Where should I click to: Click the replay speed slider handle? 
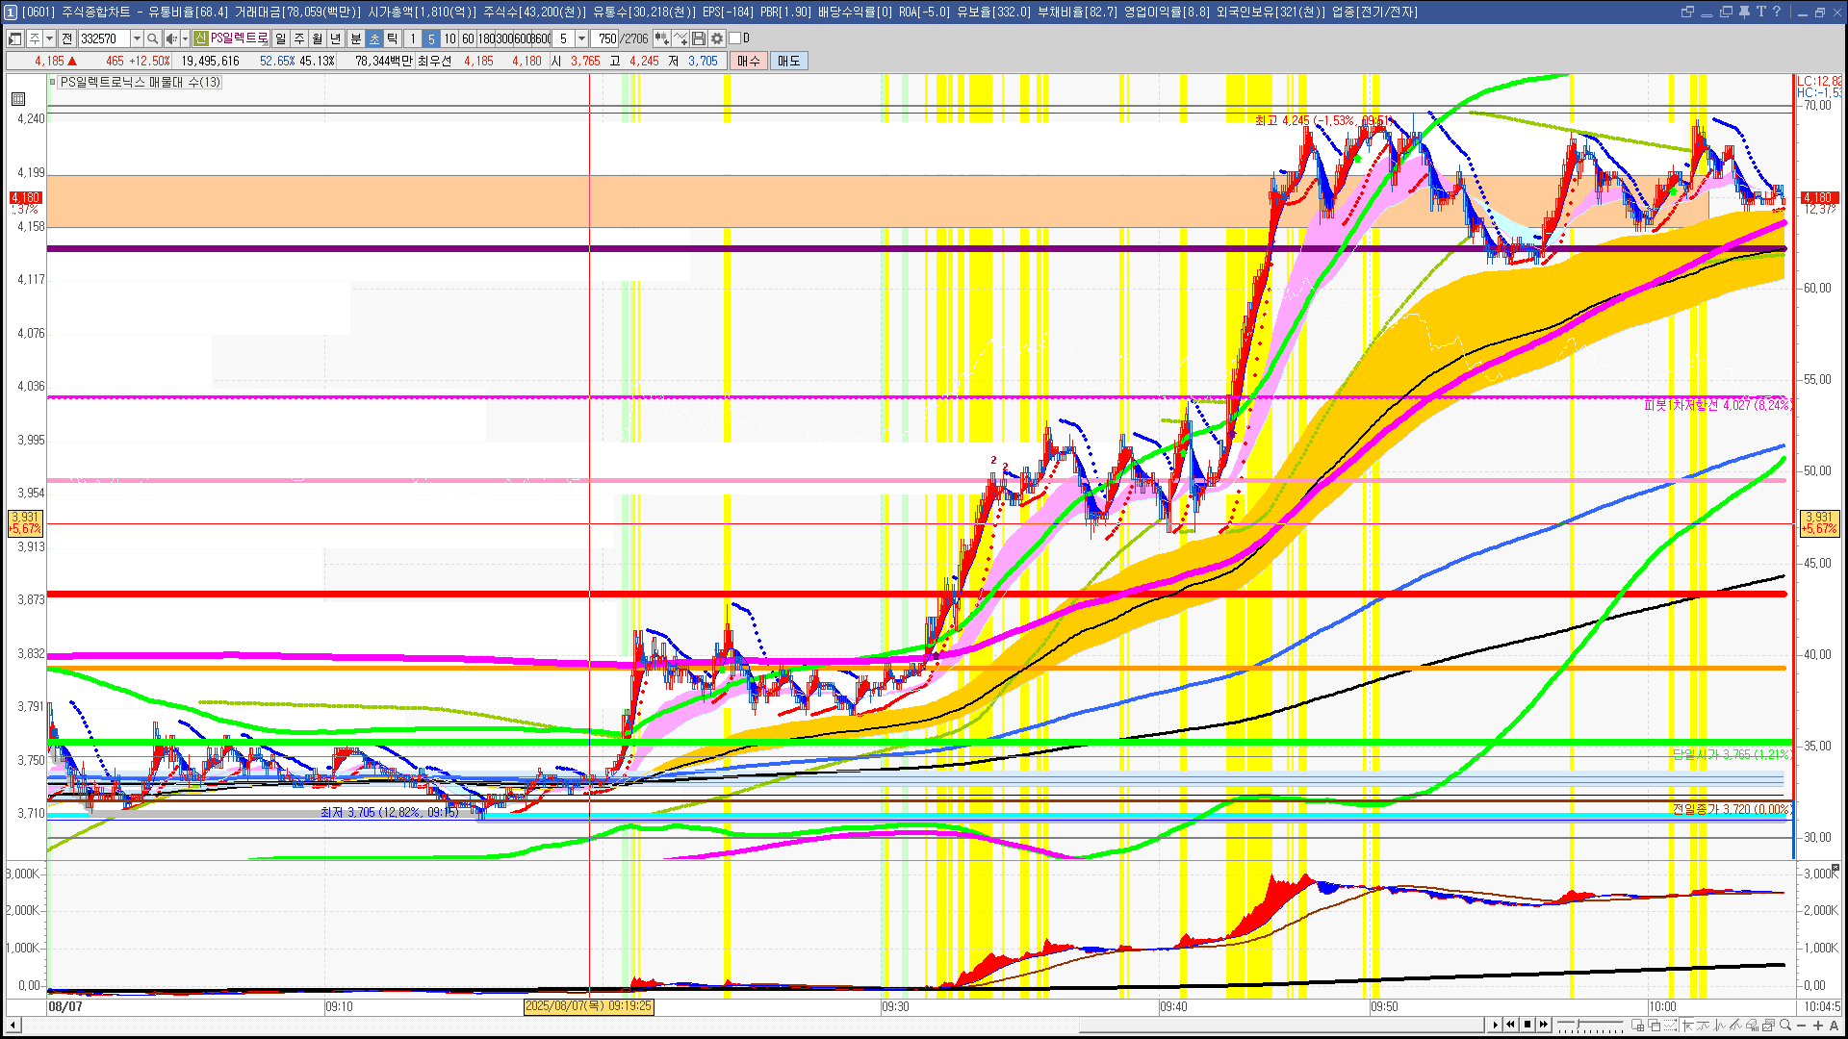pos(1576,1025)
